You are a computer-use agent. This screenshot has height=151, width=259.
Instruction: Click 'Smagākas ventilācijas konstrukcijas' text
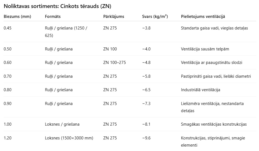214,124
